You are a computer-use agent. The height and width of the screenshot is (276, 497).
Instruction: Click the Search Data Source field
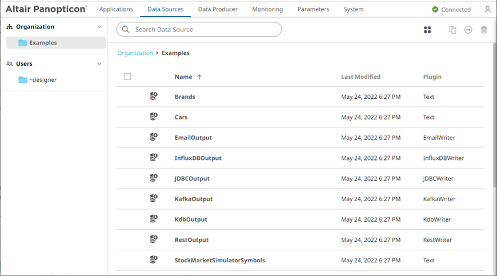point(200,29)
